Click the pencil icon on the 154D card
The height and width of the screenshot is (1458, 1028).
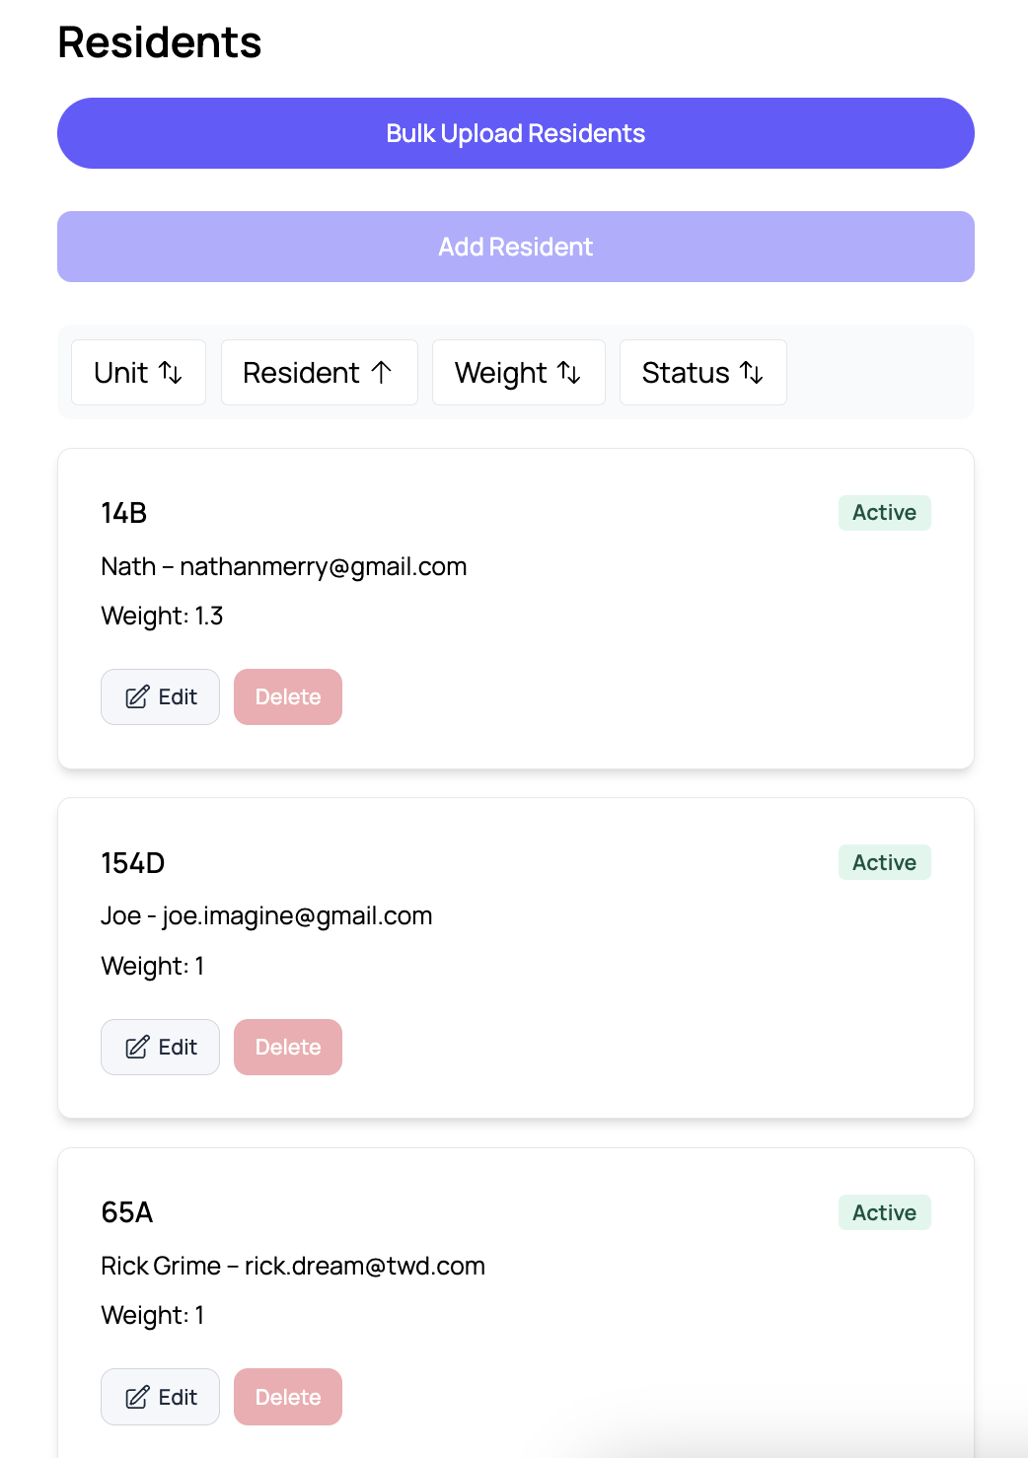click(x=137, y=1048)
